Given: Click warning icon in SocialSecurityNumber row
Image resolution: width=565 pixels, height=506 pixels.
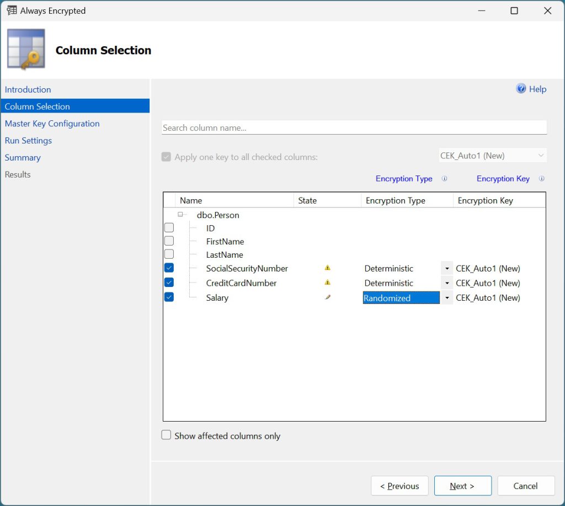Looking at the screenshot, I should (328, 268).
